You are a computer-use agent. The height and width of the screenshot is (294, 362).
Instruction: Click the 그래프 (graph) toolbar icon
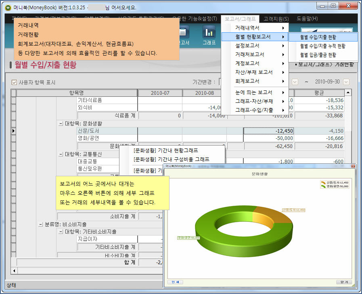tap(209, 35)
